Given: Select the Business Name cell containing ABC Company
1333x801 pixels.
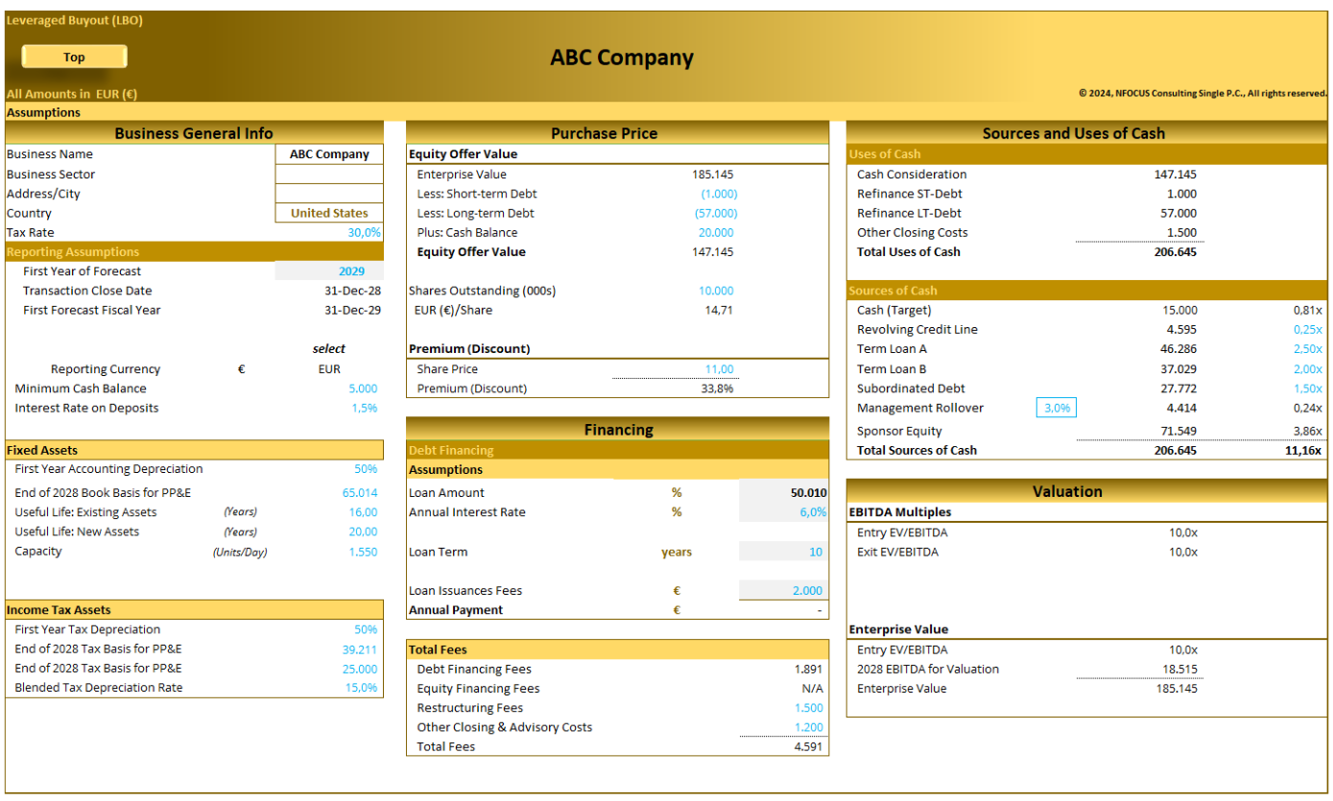Looking at the screenshot, I should [x=329, y=154].
